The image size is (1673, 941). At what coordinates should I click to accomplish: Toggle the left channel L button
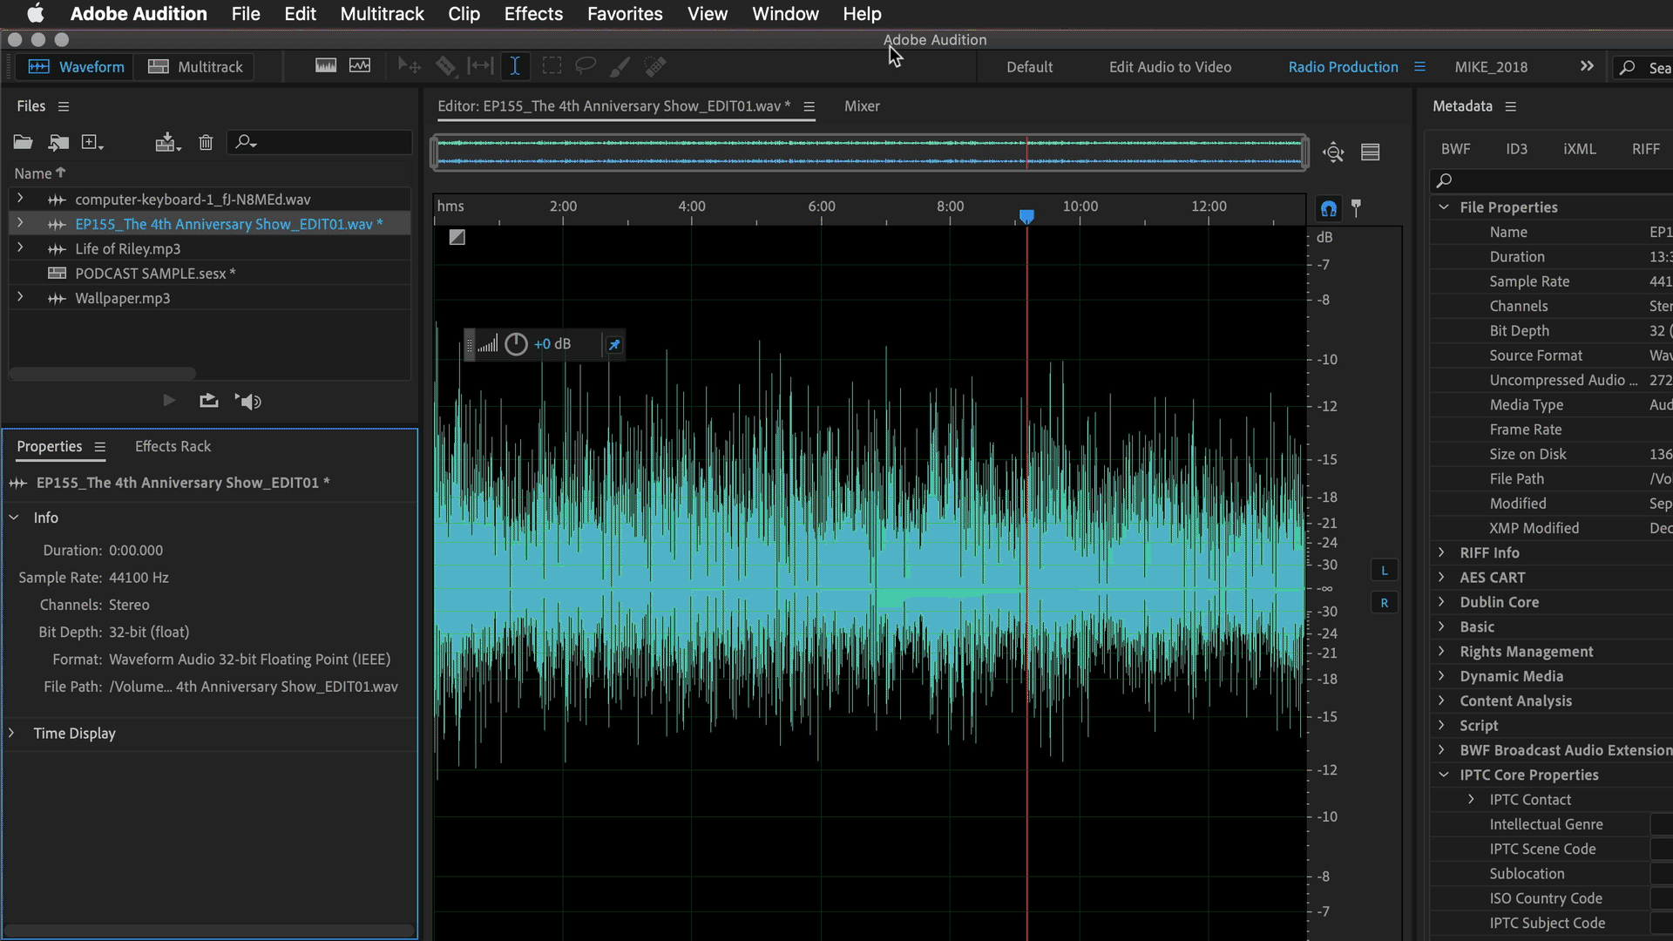click(1384, 571)
